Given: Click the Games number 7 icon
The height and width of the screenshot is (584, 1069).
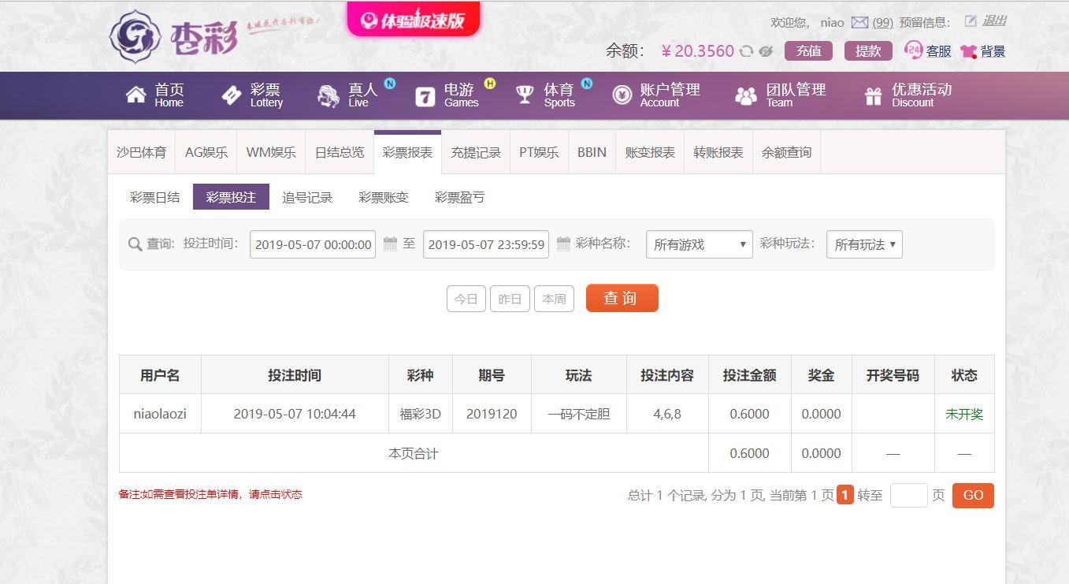Looking at the screenshot, I should point(425,96).
